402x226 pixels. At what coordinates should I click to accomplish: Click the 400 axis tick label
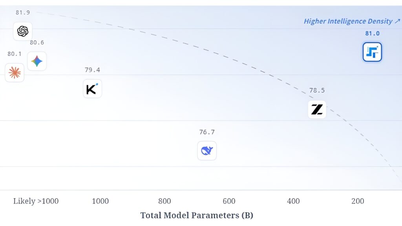[x=293, y=201]
